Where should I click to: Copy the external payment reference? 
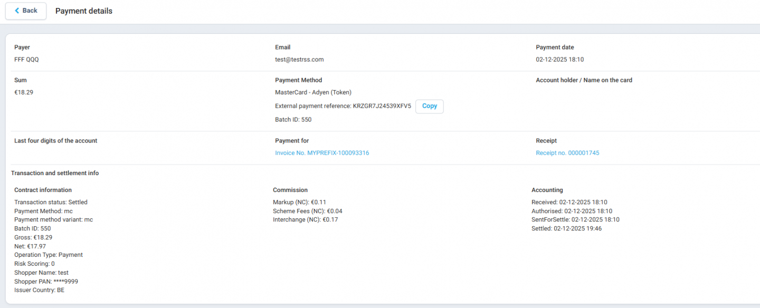tap(429, 106)
